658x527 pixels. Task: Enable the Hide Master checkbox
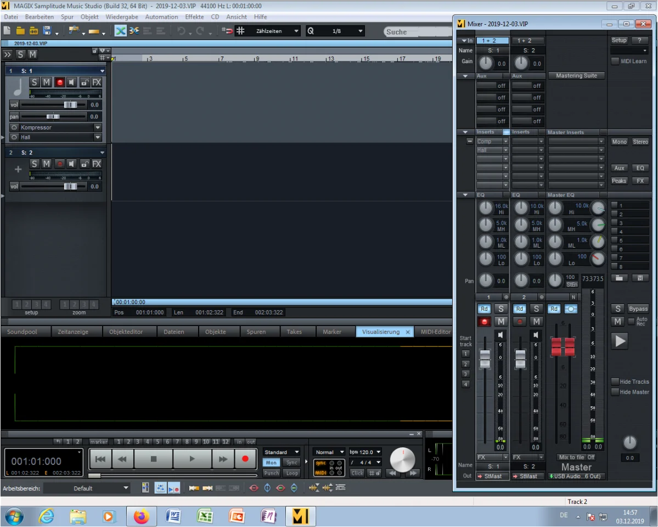[615, 391]
